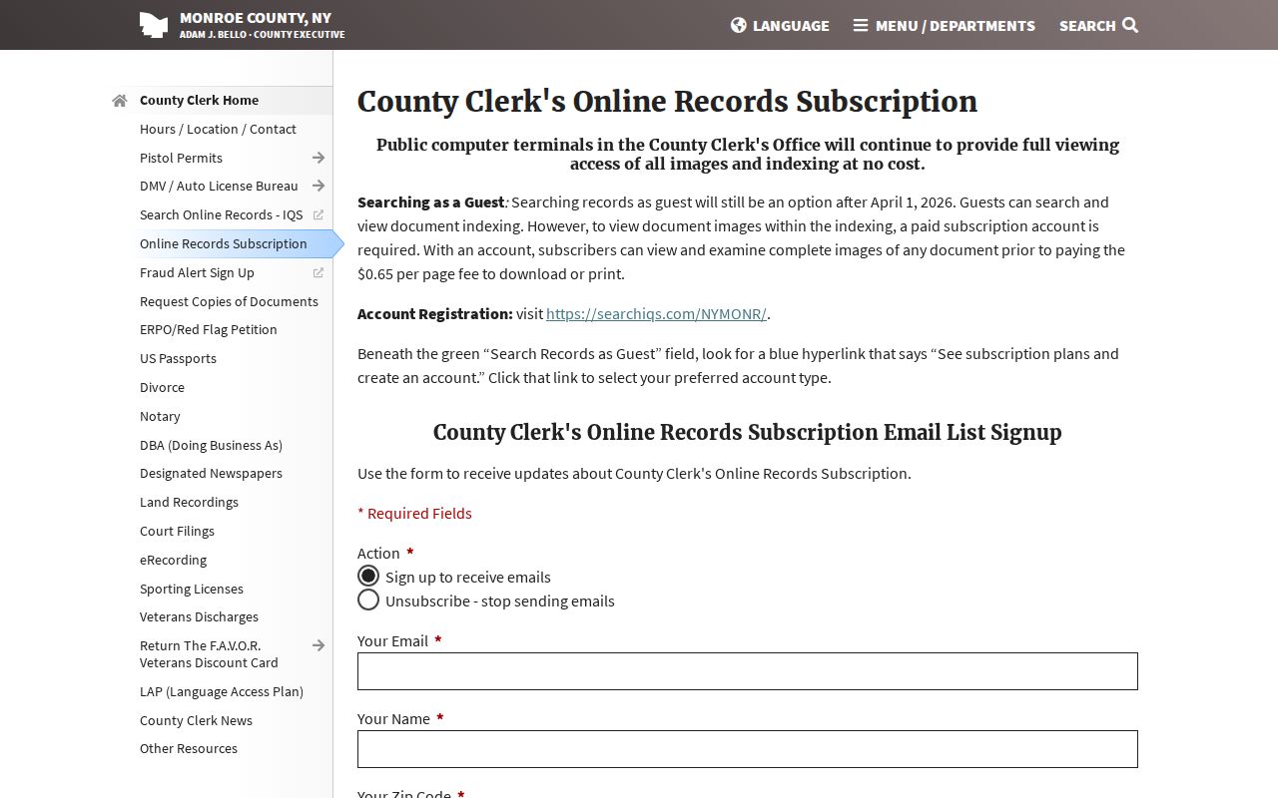This screenshot has width=1278, height=798.
Task: Open the Language menu
Action: pyautogui.click(x=780, y=25)
